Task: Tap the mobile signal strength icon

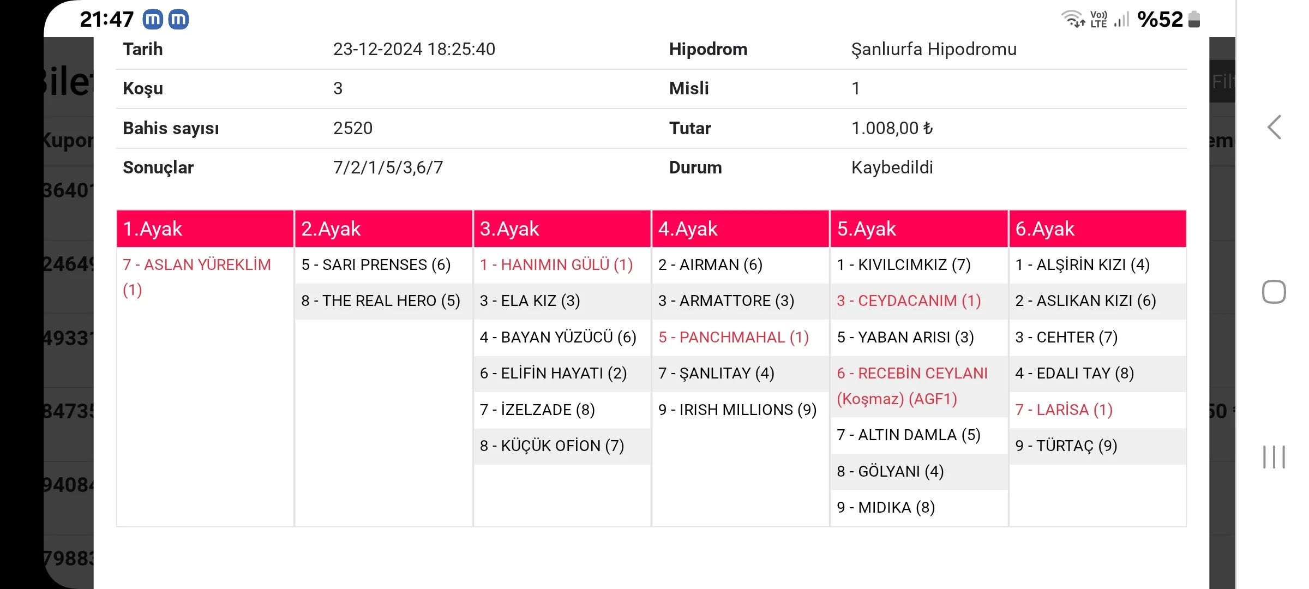Action: tap(1121, 20)
